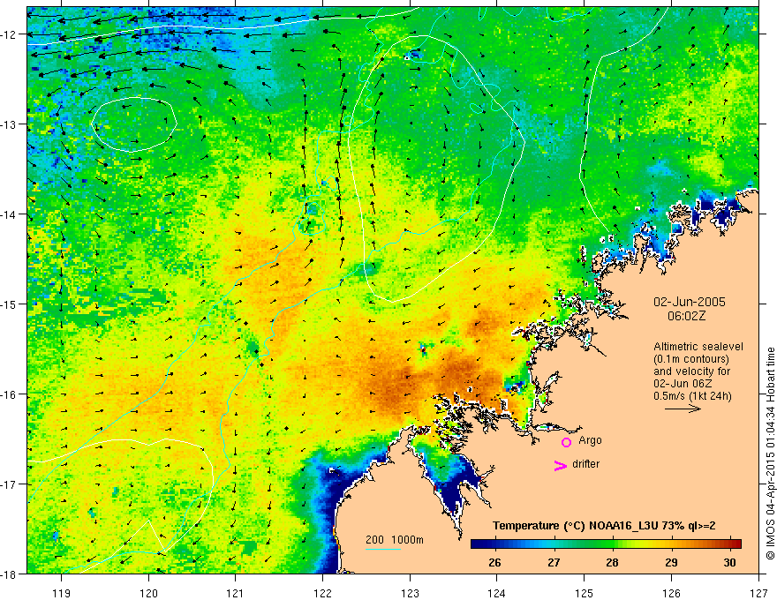The height and width of the screenshot is (600, 777).
Task: Click the '125' longitude axis label
Action: click(x=585, y=593)
